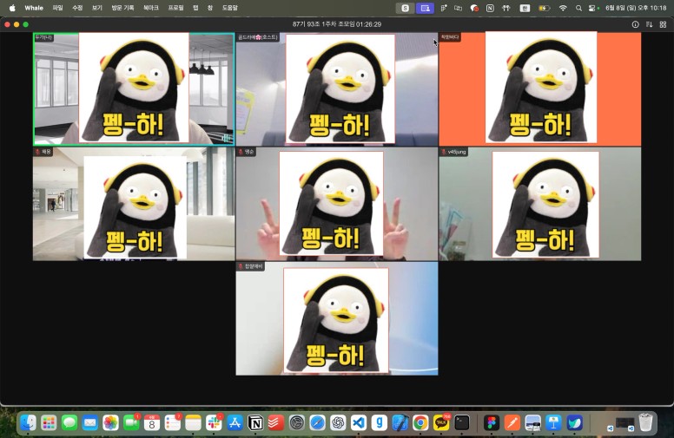Open FaceTime from the dock

pos(131,423)
